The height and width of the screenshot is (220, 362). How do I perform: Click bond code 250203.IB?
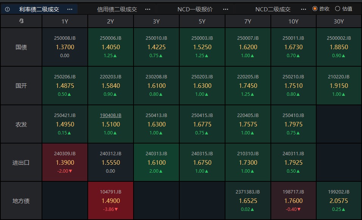tap(202, 77)
